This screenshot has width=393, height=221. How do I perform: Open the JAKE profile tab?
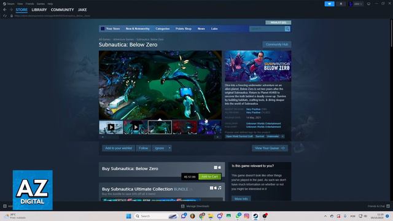click(x=82, y=10)
